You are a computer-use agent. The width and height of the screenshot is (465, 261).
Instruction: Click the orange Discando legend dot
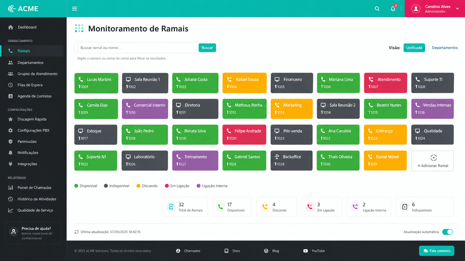coord(138,186)
